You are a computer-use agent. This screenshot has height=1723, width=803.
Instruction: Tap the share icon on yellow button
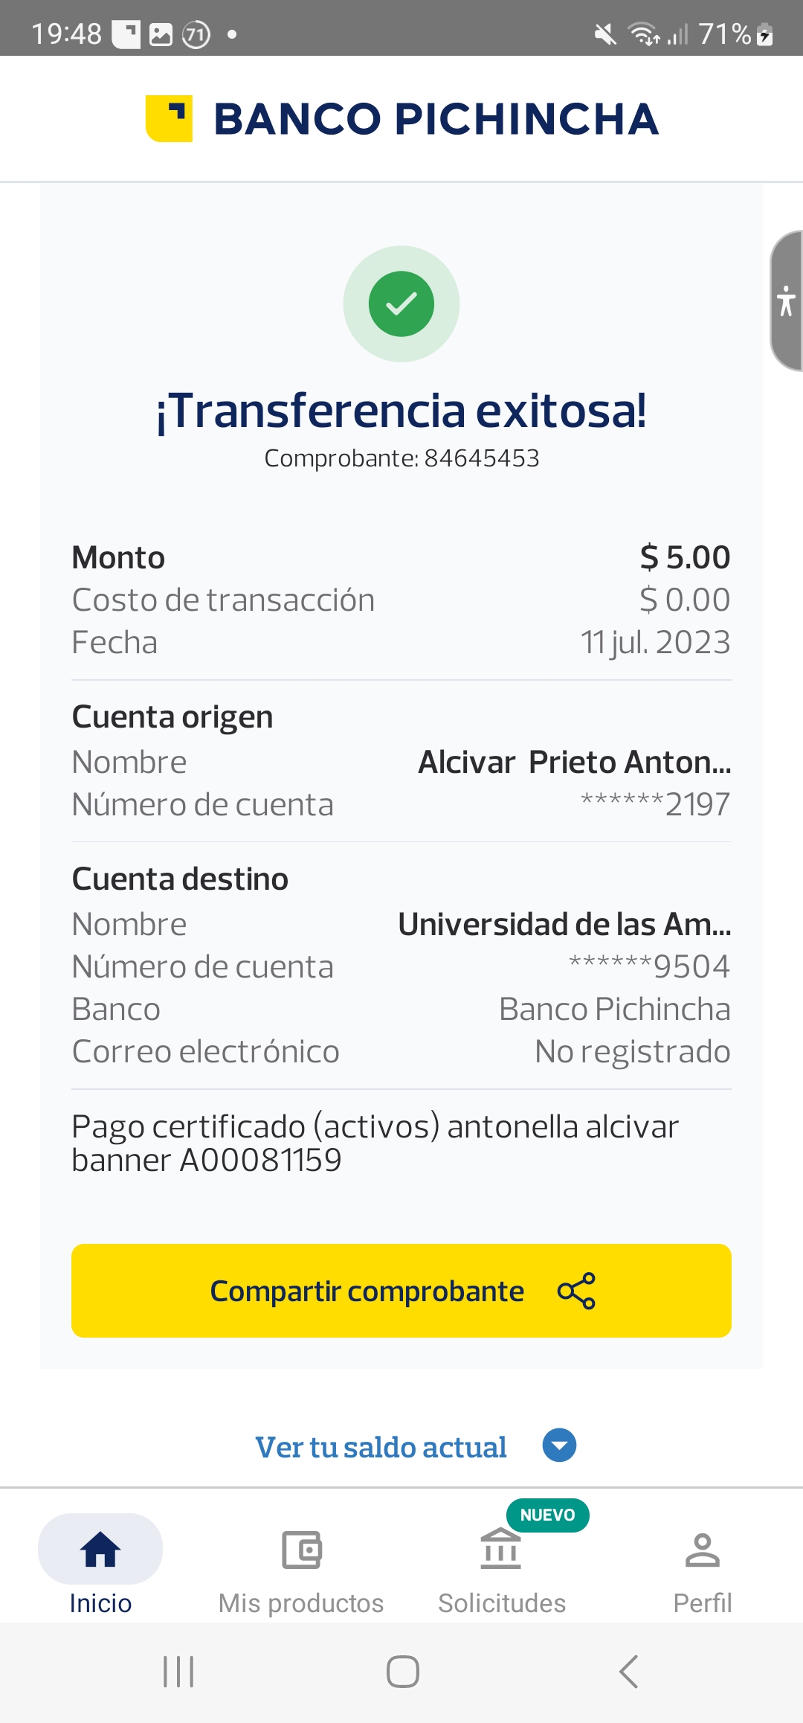point(576,1291)
